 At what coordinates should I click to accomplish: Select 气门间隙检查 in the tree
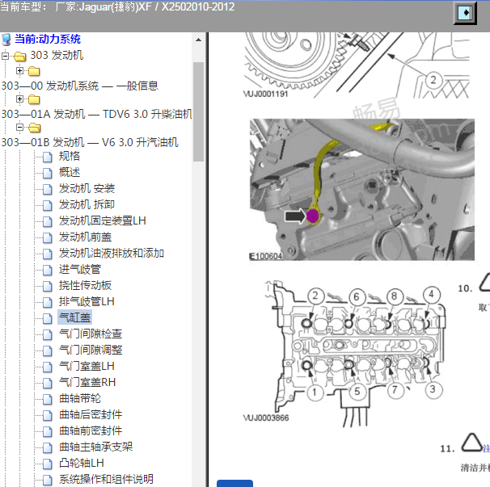coord(91,334)
